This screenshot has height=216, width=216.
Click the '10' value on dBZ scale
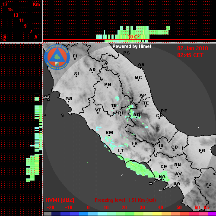pyautogui.click(x=106, y=207)
